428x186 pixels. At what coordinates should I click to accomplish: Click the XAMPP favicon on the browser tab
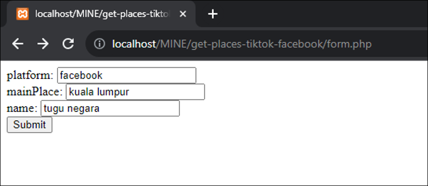pos(22,14)
